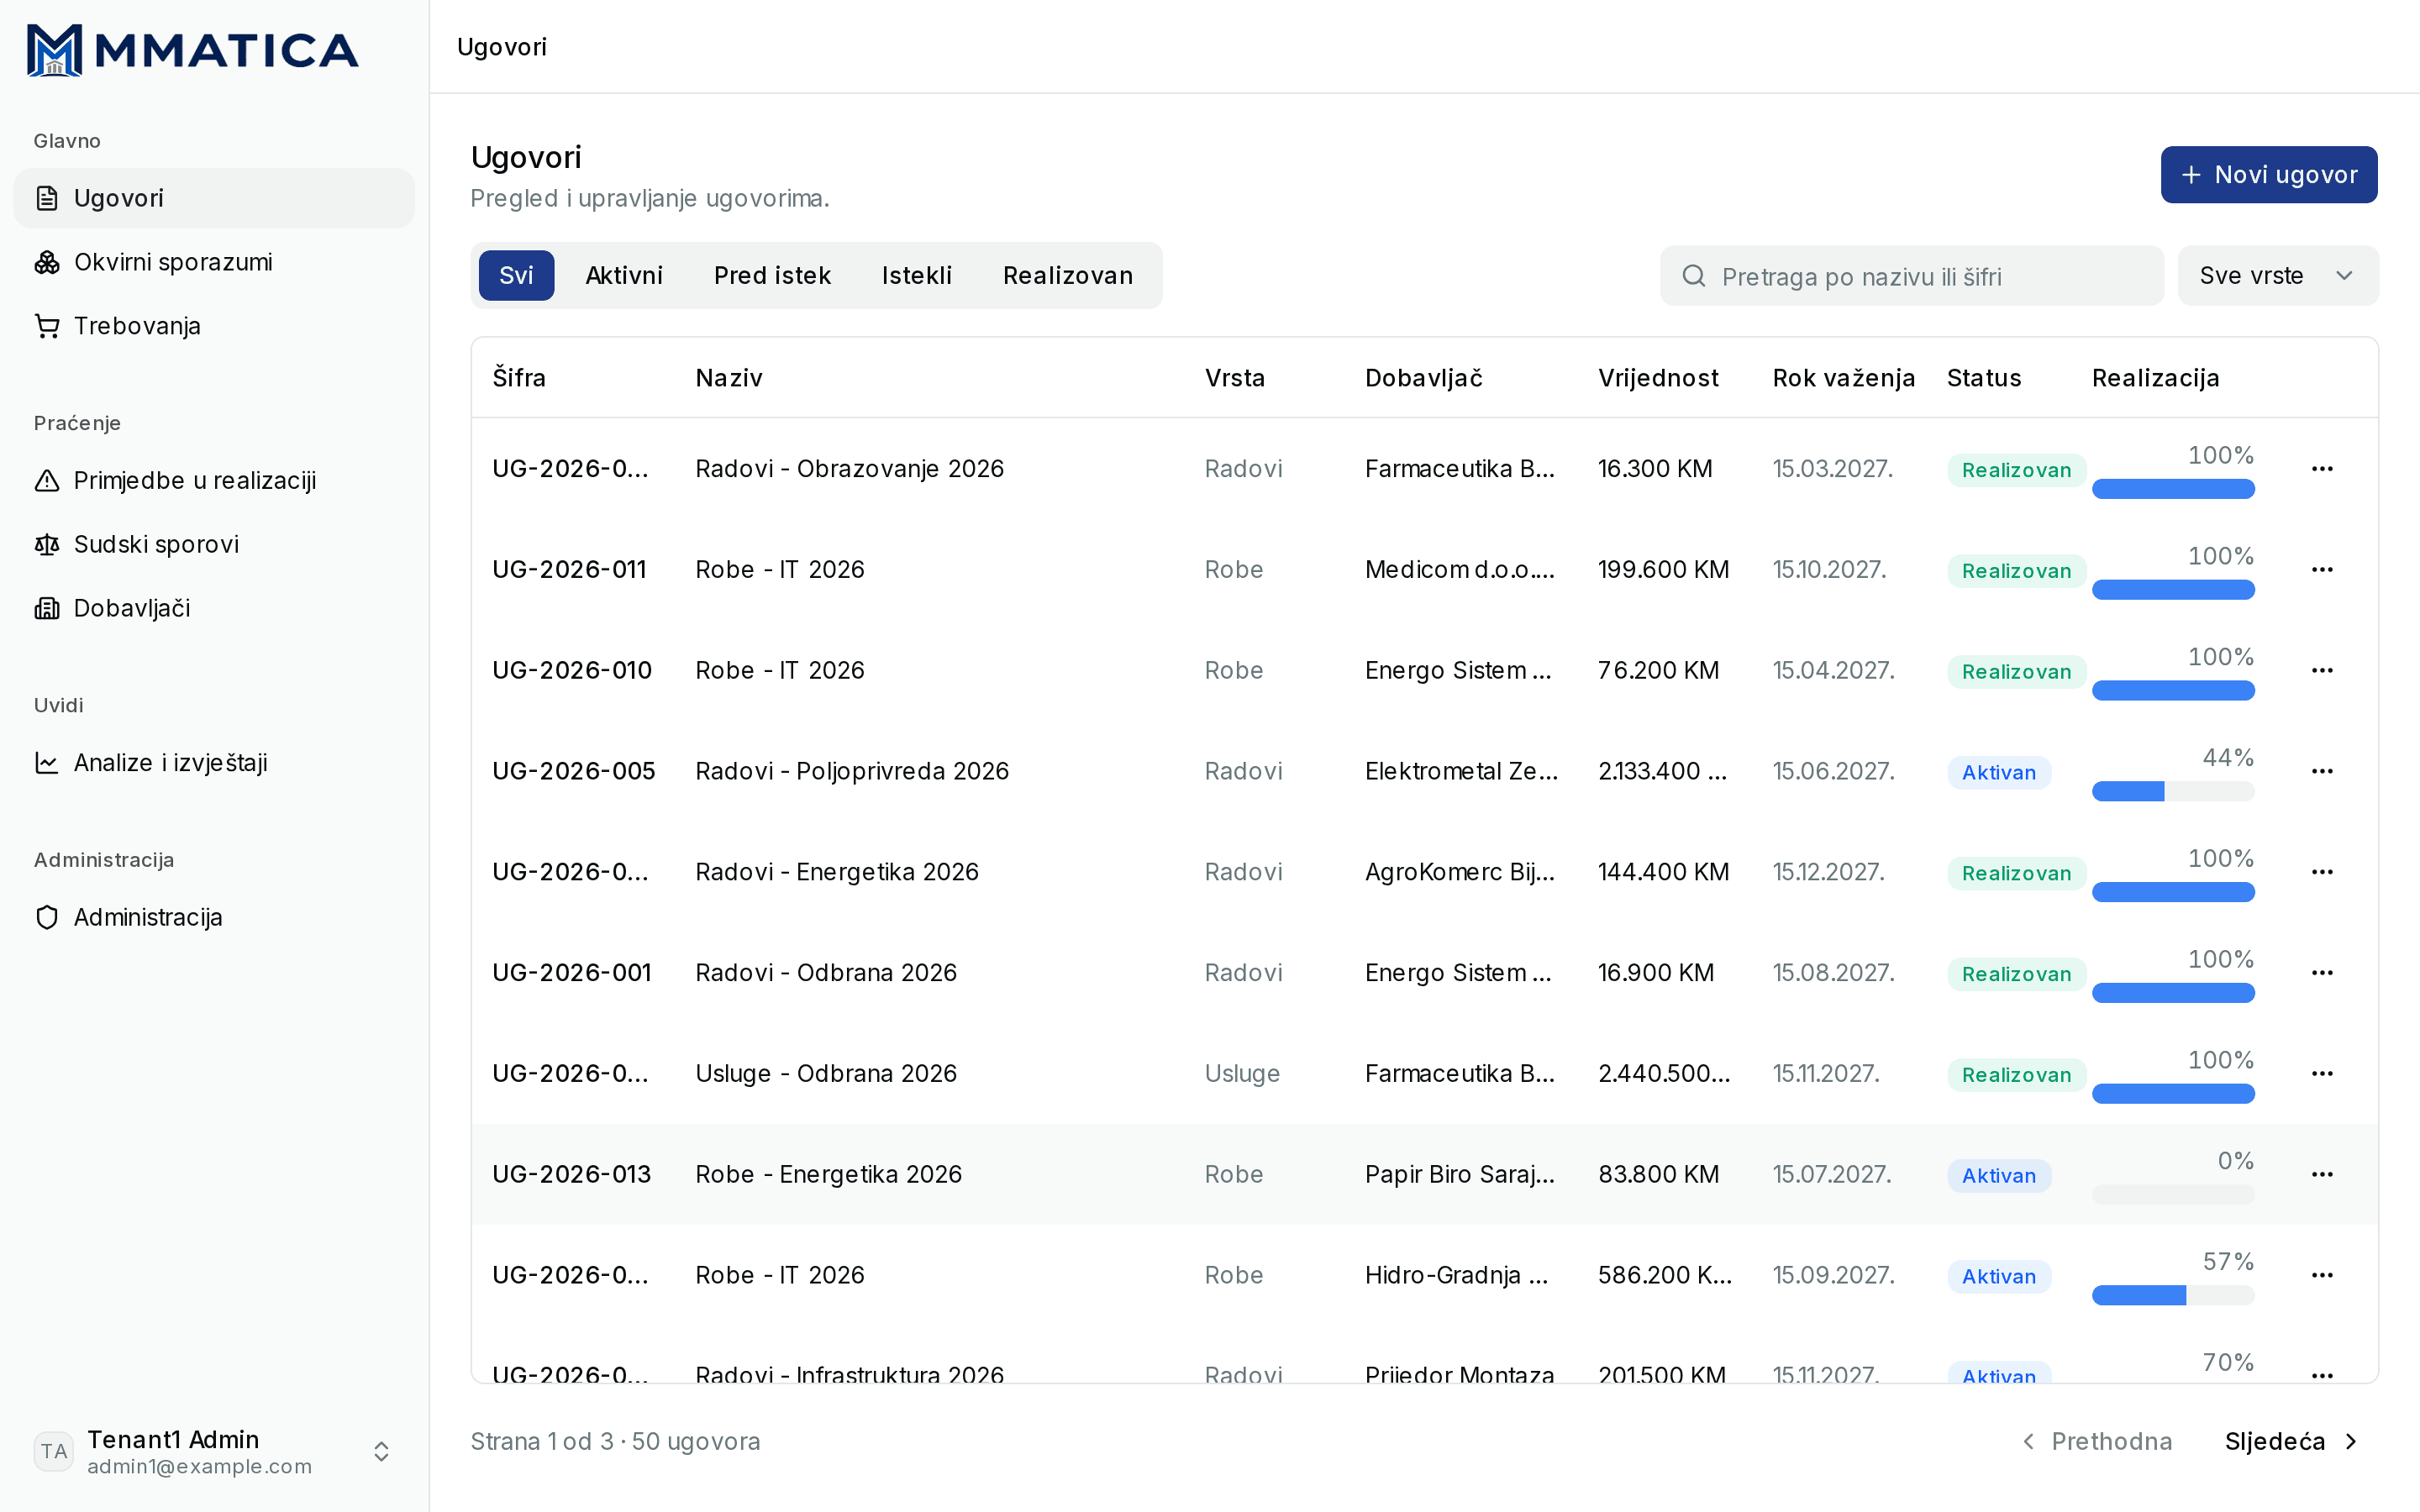This screenshot has width=2420, height=1512.
Task: Open Okvirni sporazumi from sidebar menu
Action: pos(214,262)
